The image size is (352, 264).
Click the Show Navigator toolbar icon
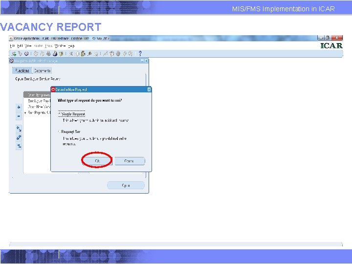(26, 54)
